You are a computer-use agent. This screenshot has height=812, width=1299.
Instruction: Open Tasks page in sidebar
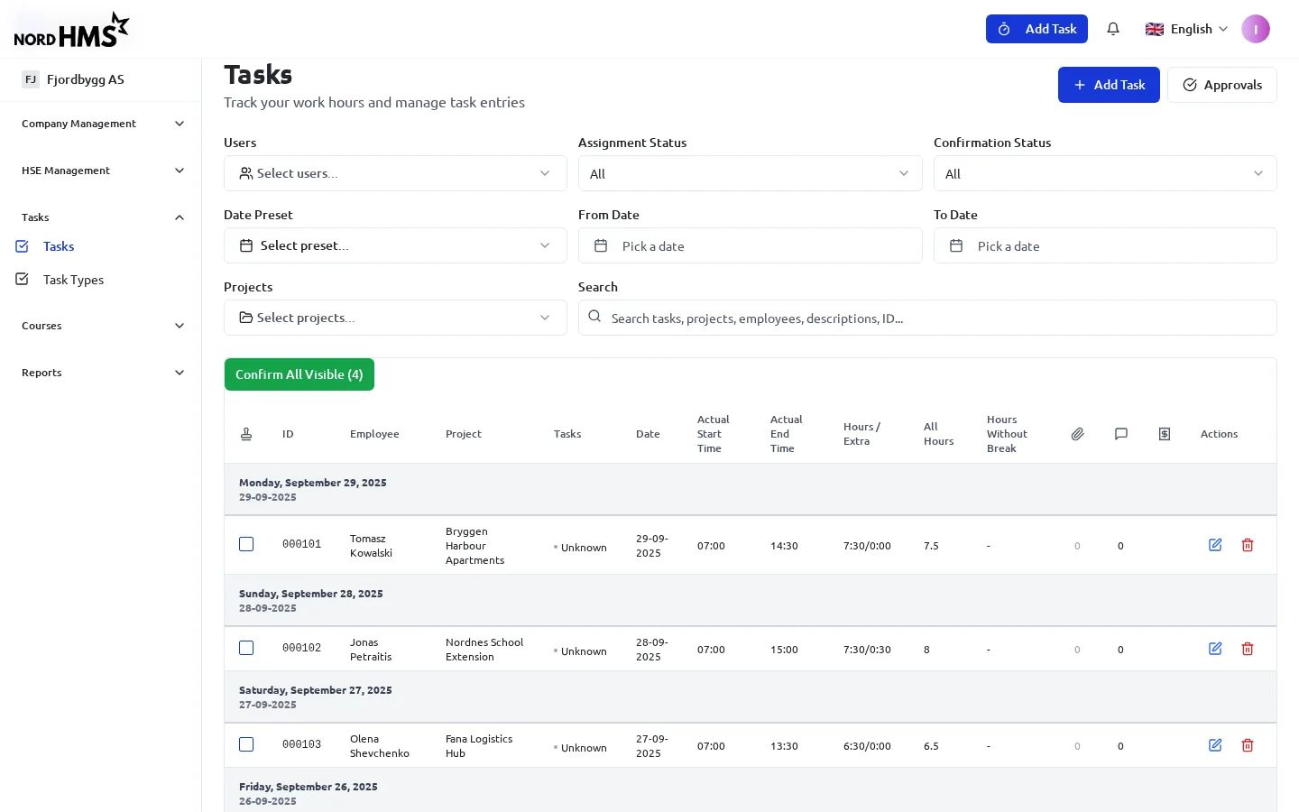pyautogui.click(x=59, y=246)
